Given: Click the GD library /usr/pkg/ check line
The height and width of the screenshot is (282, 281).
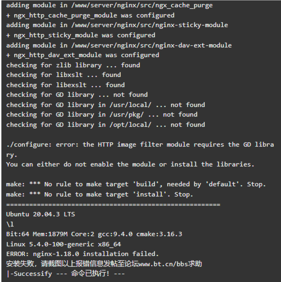Looking at the screenshot, I should click(102, 115).
